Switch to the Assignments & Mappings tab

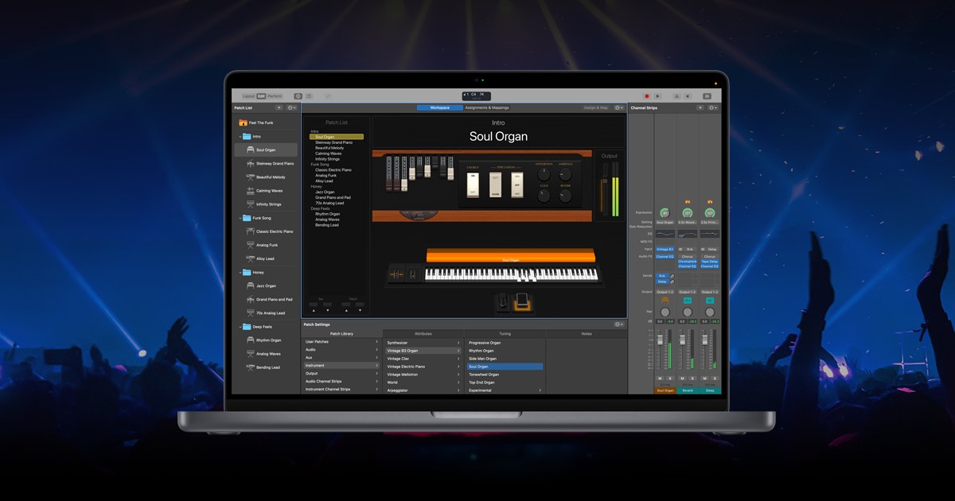coord(489,107)
